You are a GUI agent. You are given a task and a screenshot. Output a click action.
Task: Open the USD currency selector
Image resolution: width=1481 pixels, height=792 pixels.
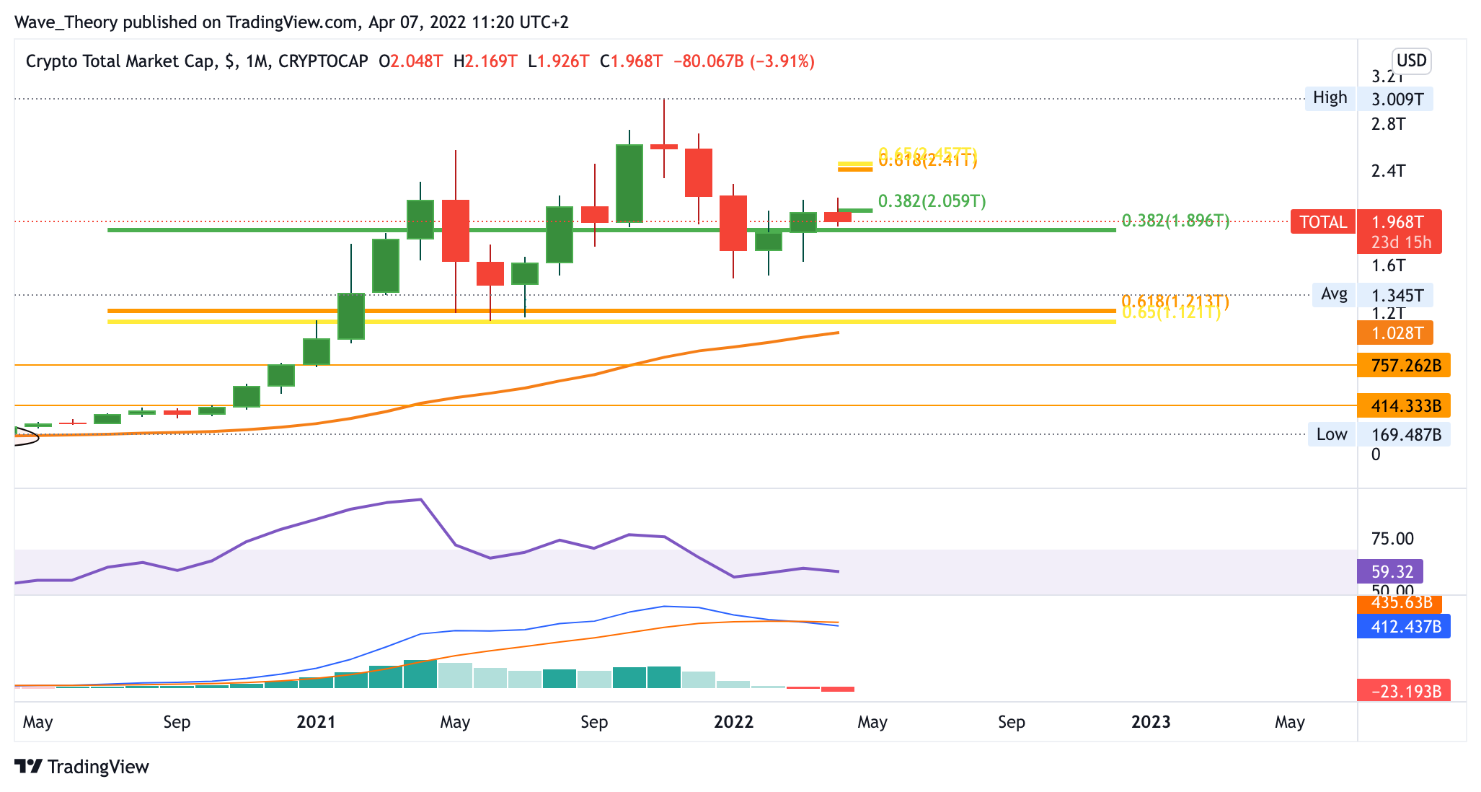point(1411,61)
